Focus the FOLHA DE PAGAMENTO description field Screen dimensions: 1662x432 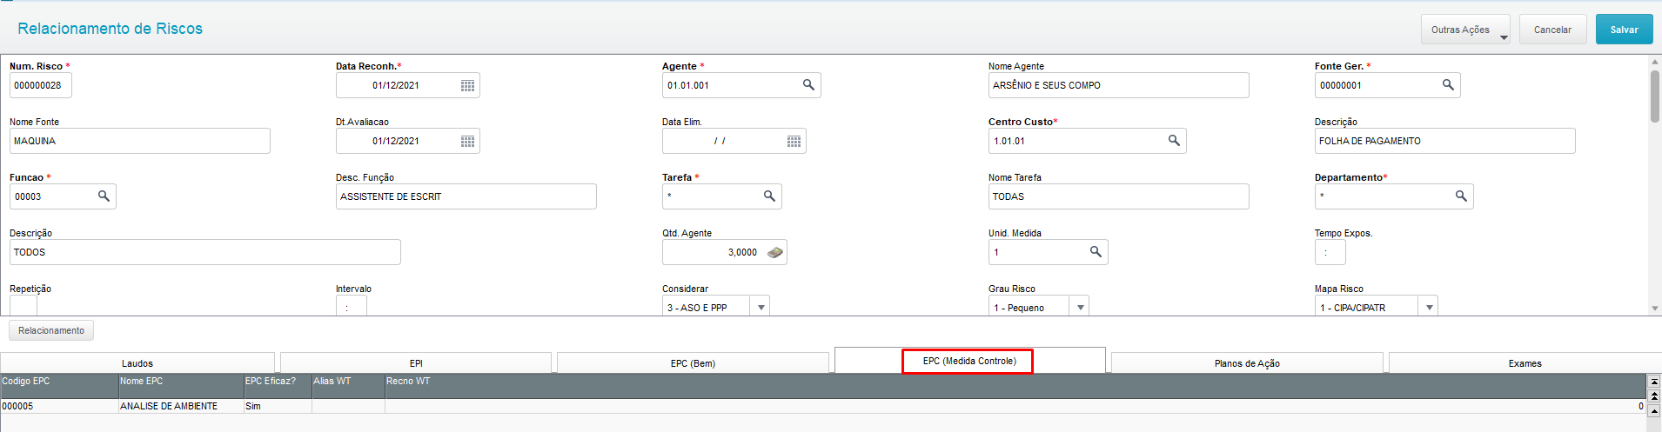[1444, 141]
